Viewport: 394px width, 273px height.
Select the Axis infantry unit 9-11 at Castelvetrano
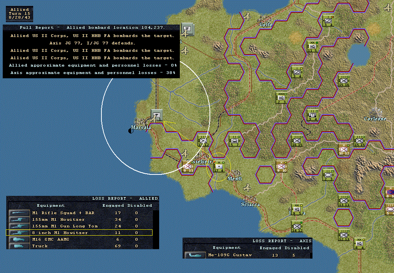click(x=188, y=167)
